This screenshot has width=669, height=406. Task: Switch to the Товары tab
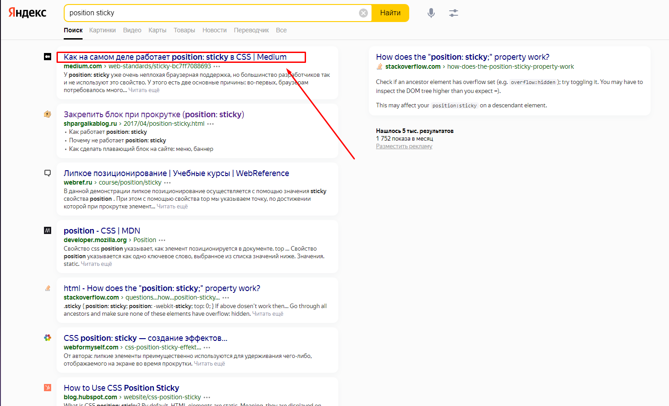[184, 30]
